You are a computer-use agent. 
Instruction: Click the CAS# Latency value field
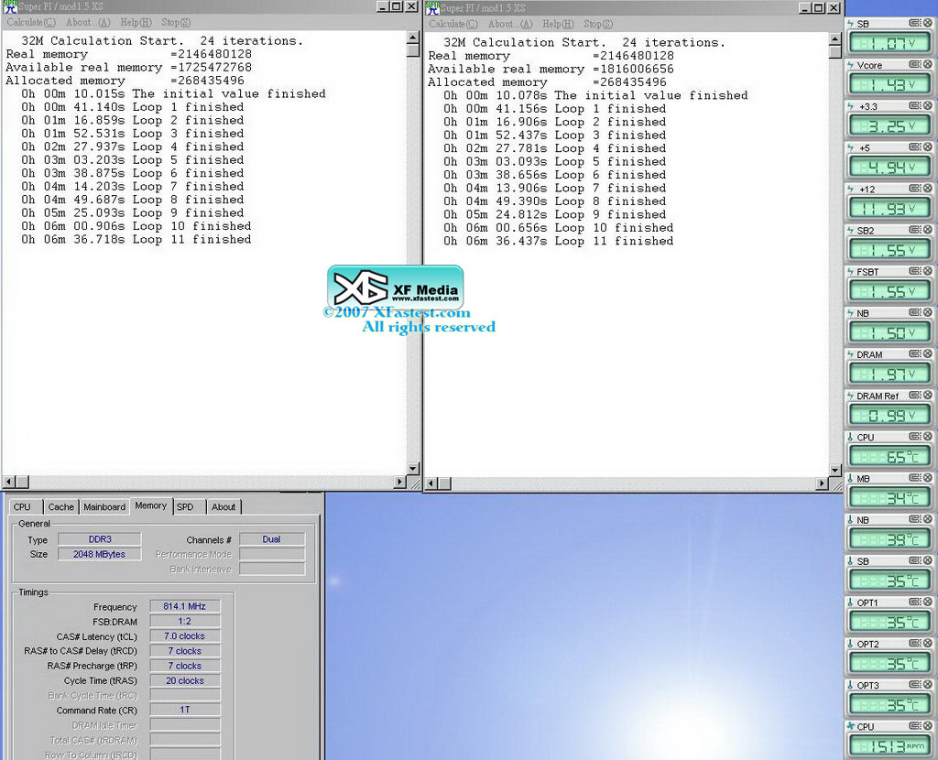point(184,636)
